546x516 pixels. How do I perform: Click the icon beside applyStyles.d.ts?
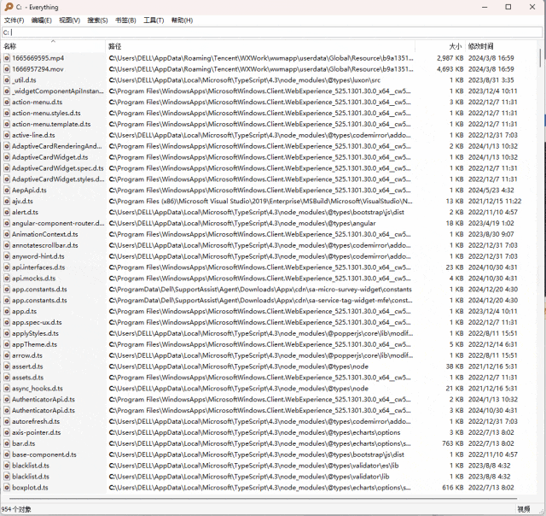pyautogui.click(x=7, y=333)
